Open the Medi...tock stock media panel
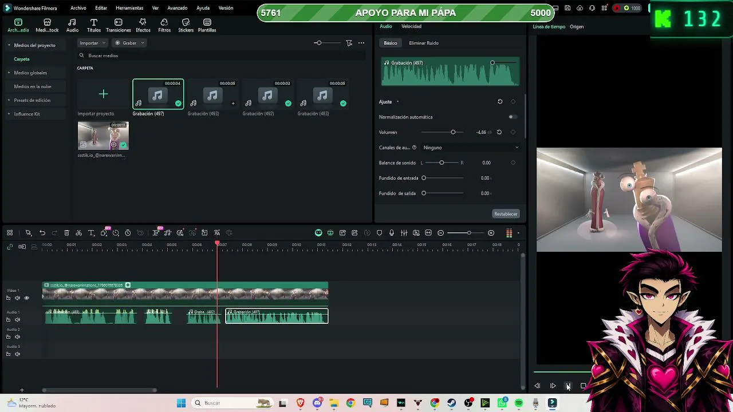This screenshot has width=733, height=412. (x=47, y=25)
